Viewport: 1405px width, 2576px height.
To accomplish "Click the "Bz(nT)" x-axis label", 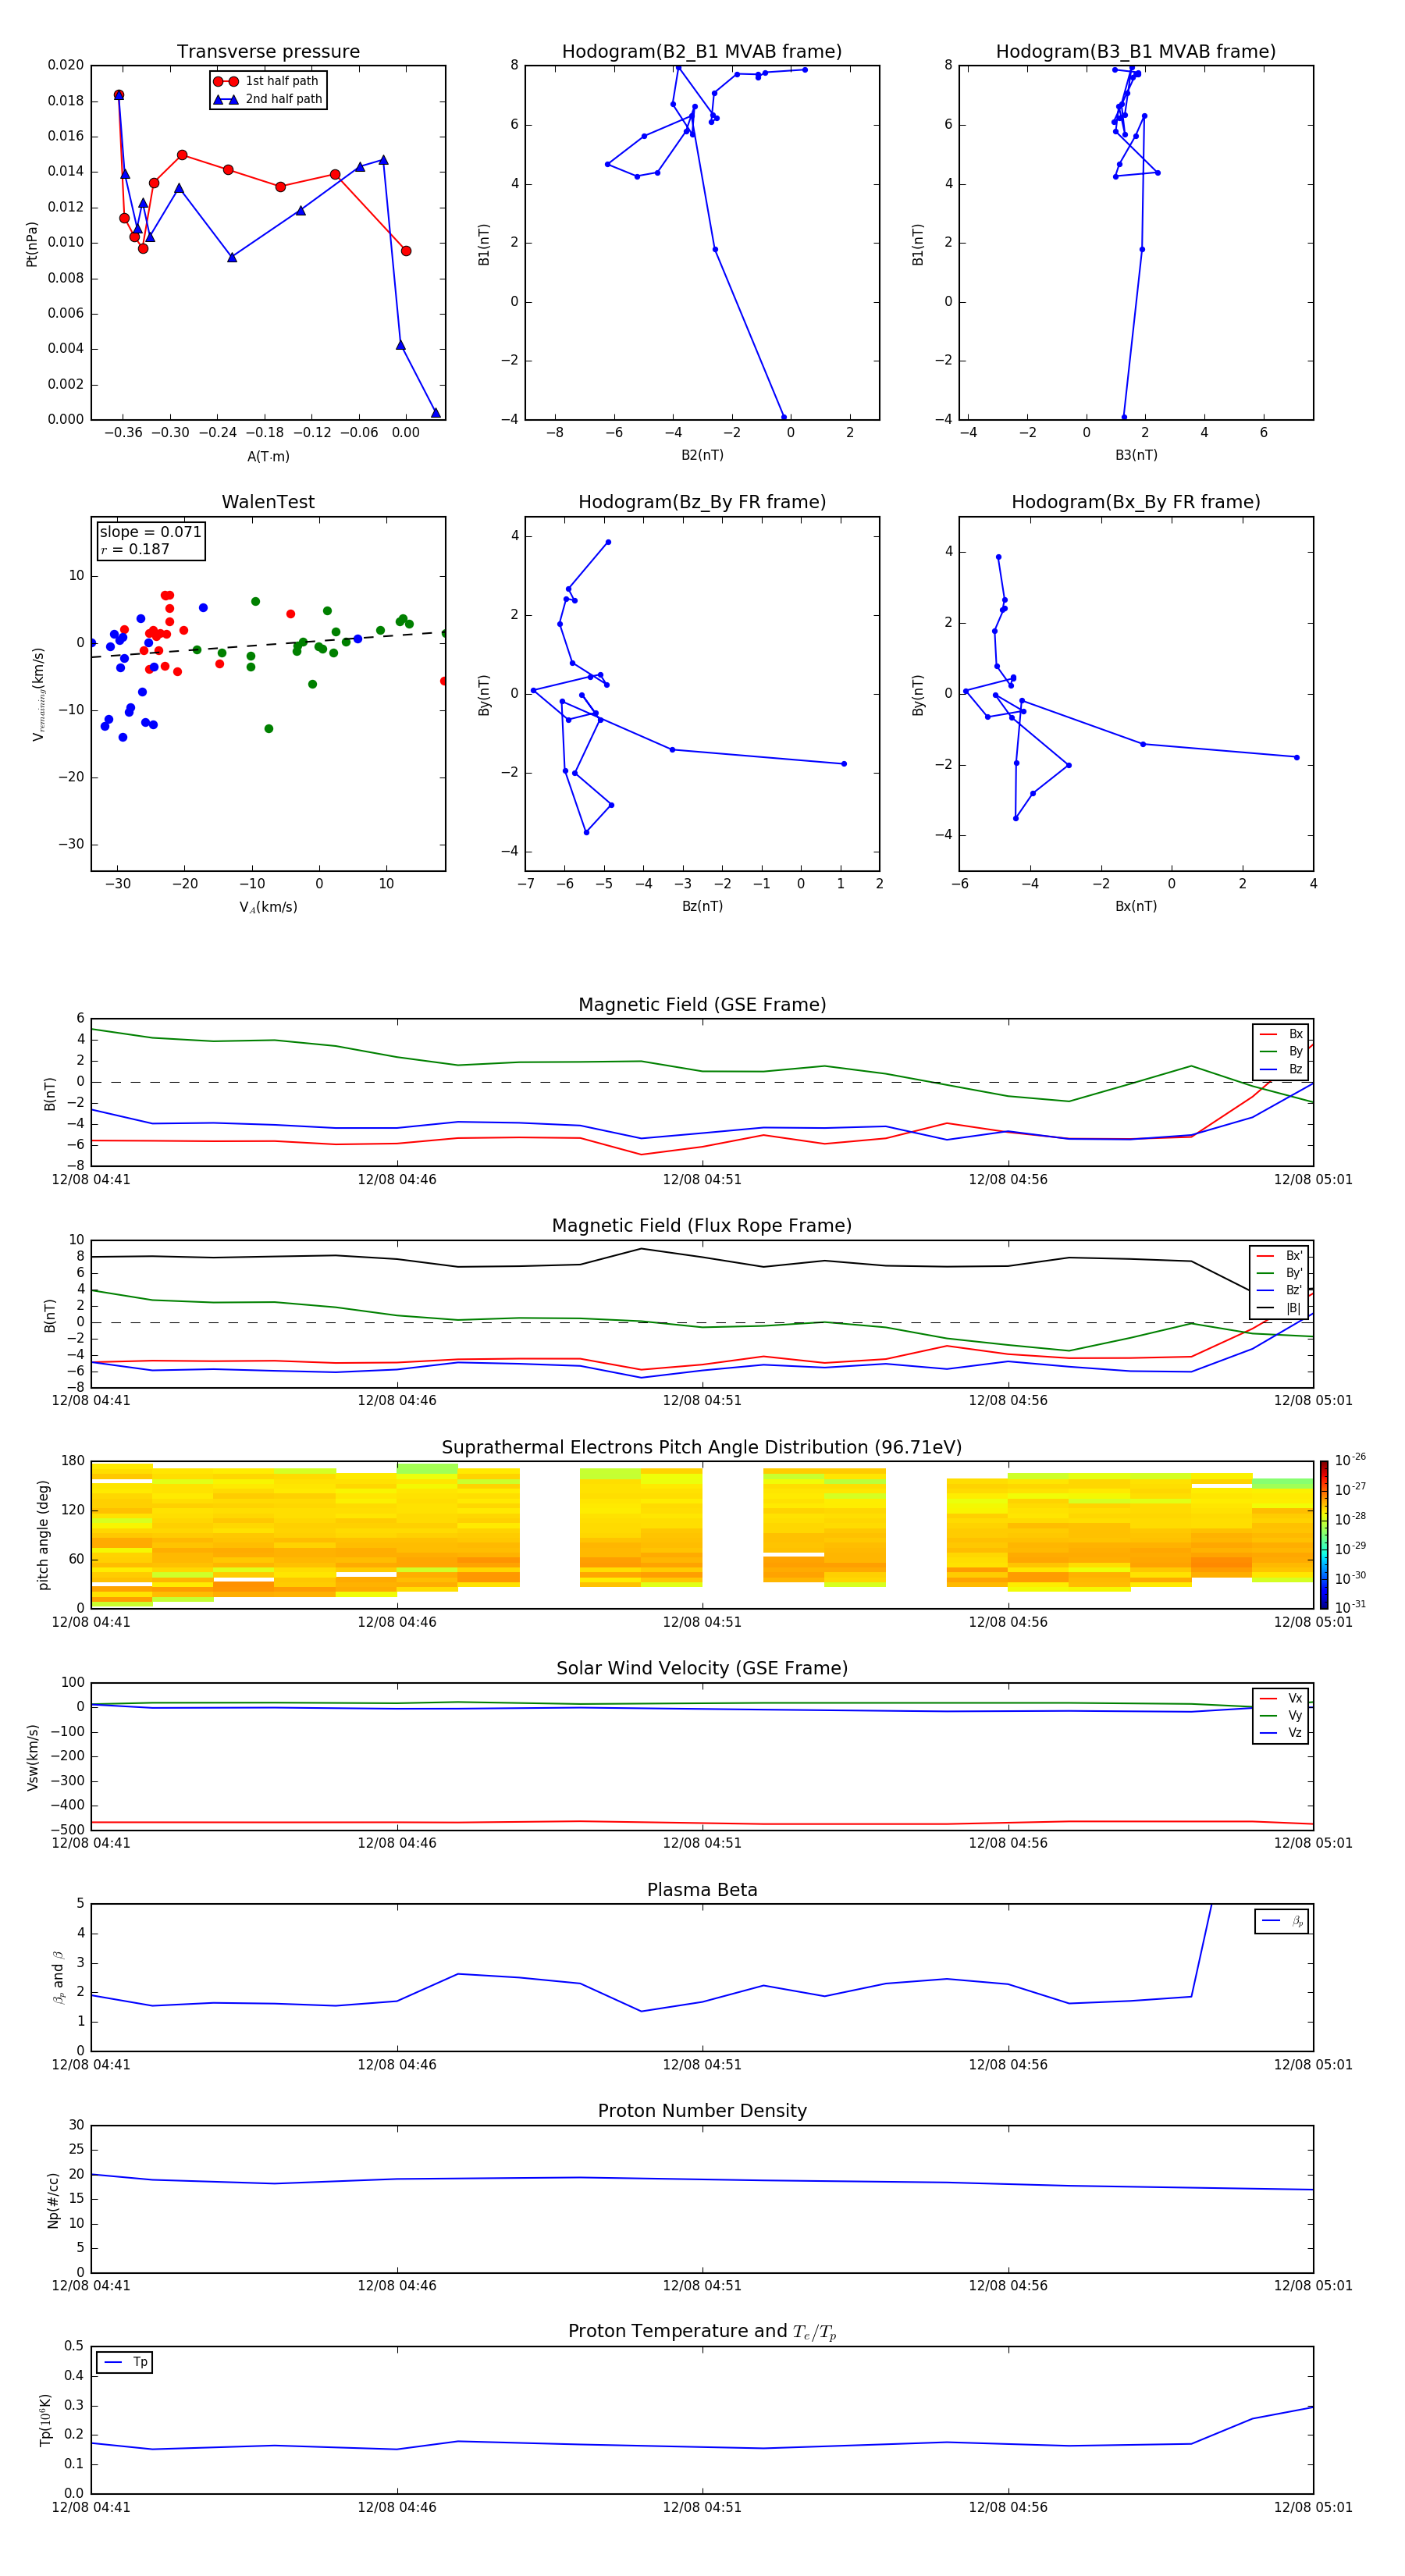I will [x=702, y=906].
